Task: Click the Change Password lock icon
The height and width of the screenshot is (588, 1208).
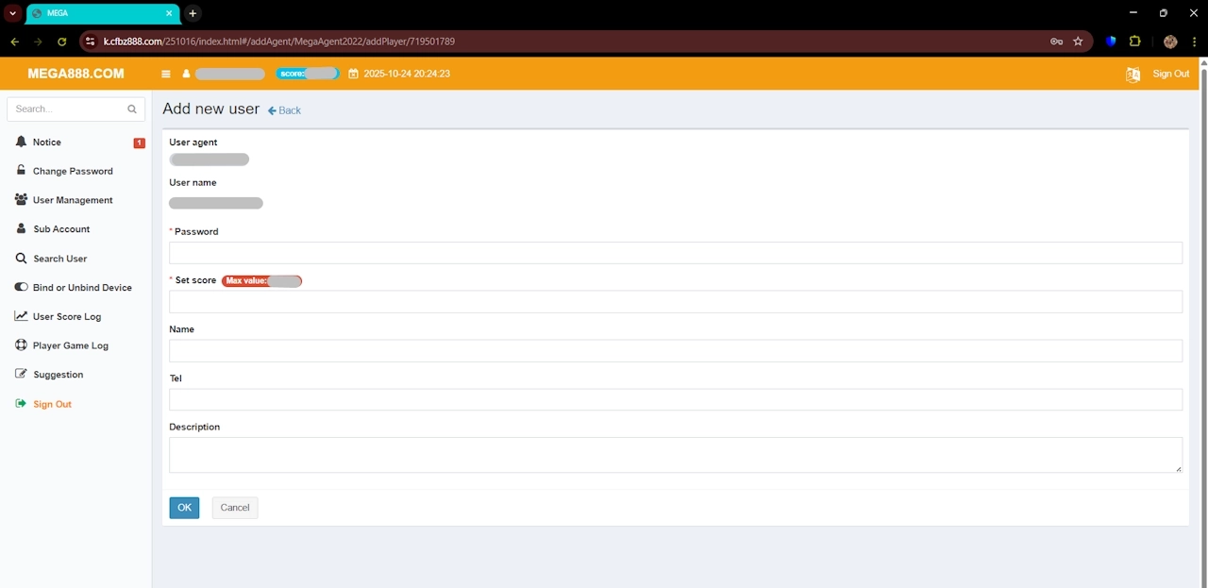Action: pos(21,171)
